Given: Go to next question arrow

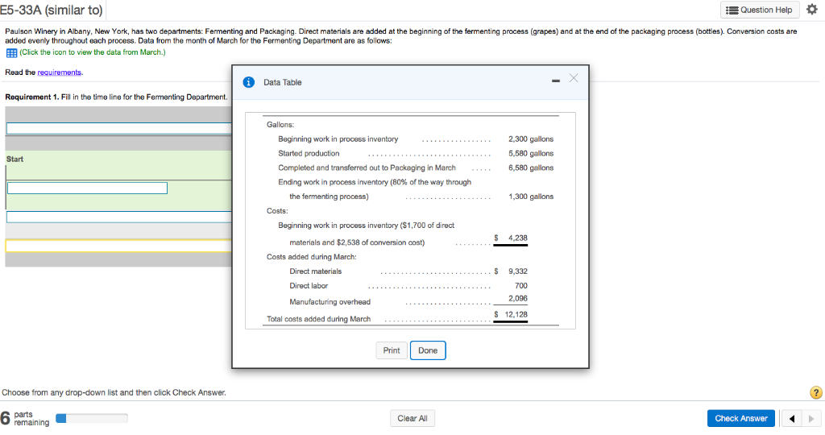Looking at the screenshot, I should pos(810,419).
